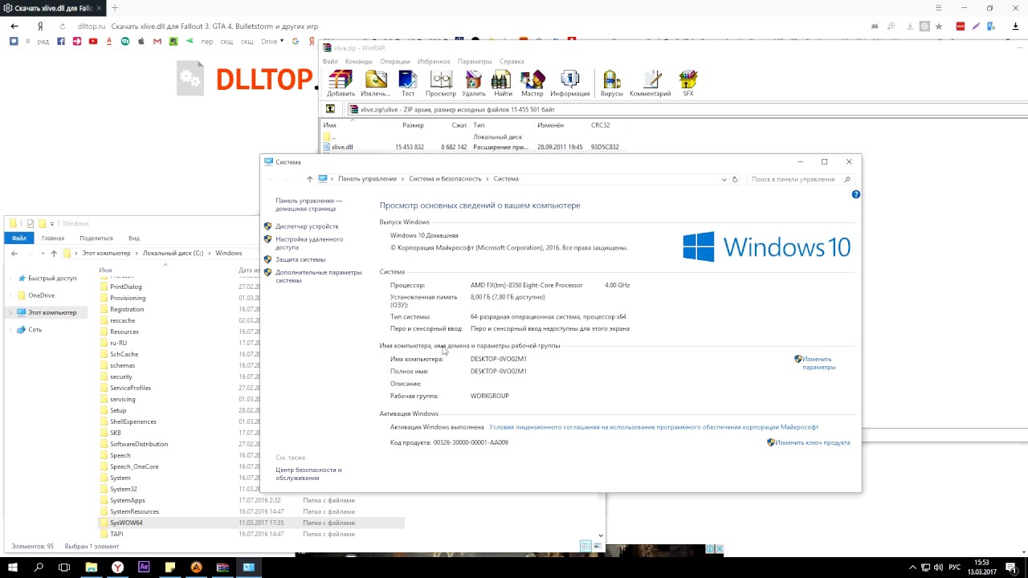
Task: Click the WinRAR Комментарий (Comment) toolbar icon
Action: click(651, 83)
